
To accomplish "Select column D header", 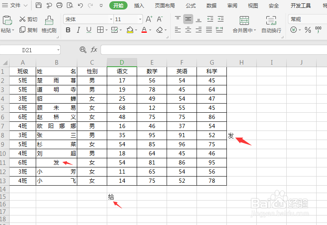I will [122, 63].
